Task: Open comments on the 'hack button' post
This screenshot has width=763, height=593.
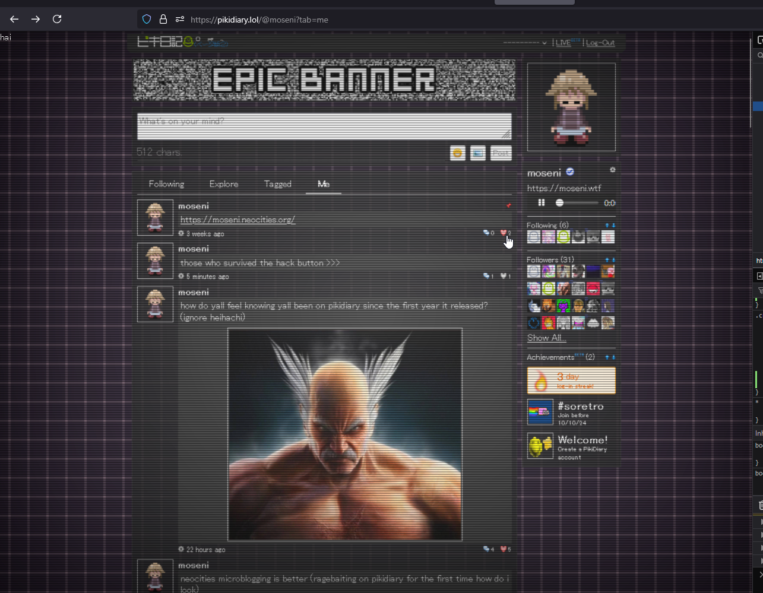Action: click(x=486, y=276)
